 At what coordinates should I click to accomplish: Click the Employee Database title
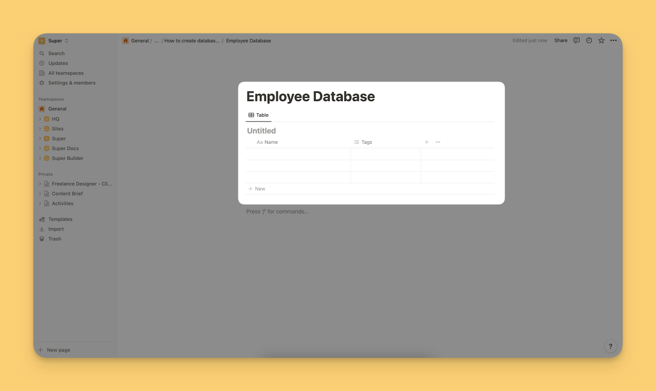[x=311, y=97]
